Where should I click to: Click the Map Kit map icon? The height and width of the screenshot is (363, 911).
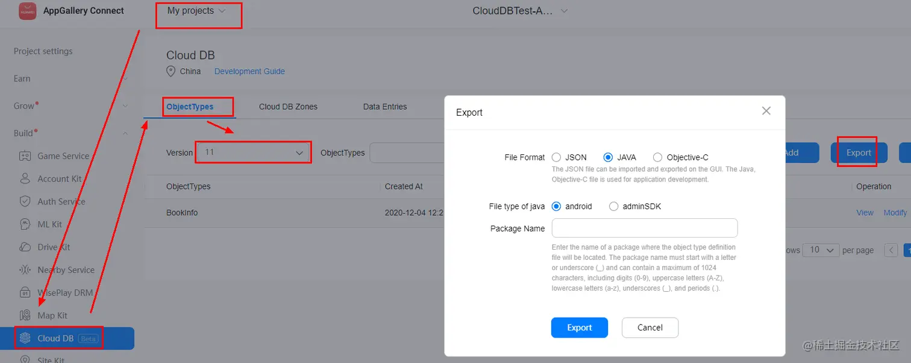coord(25,315)
